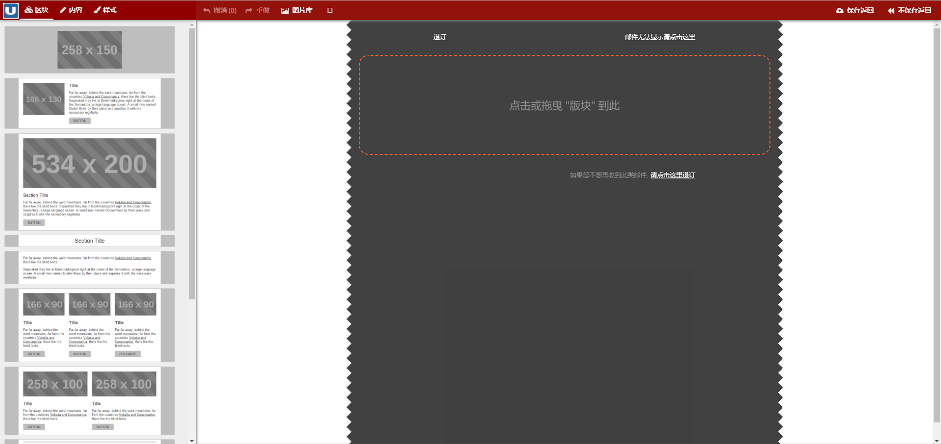Click the block panel scrollbar down arrow
This screenshot has width=941, height=444.
tap(192, 441)
